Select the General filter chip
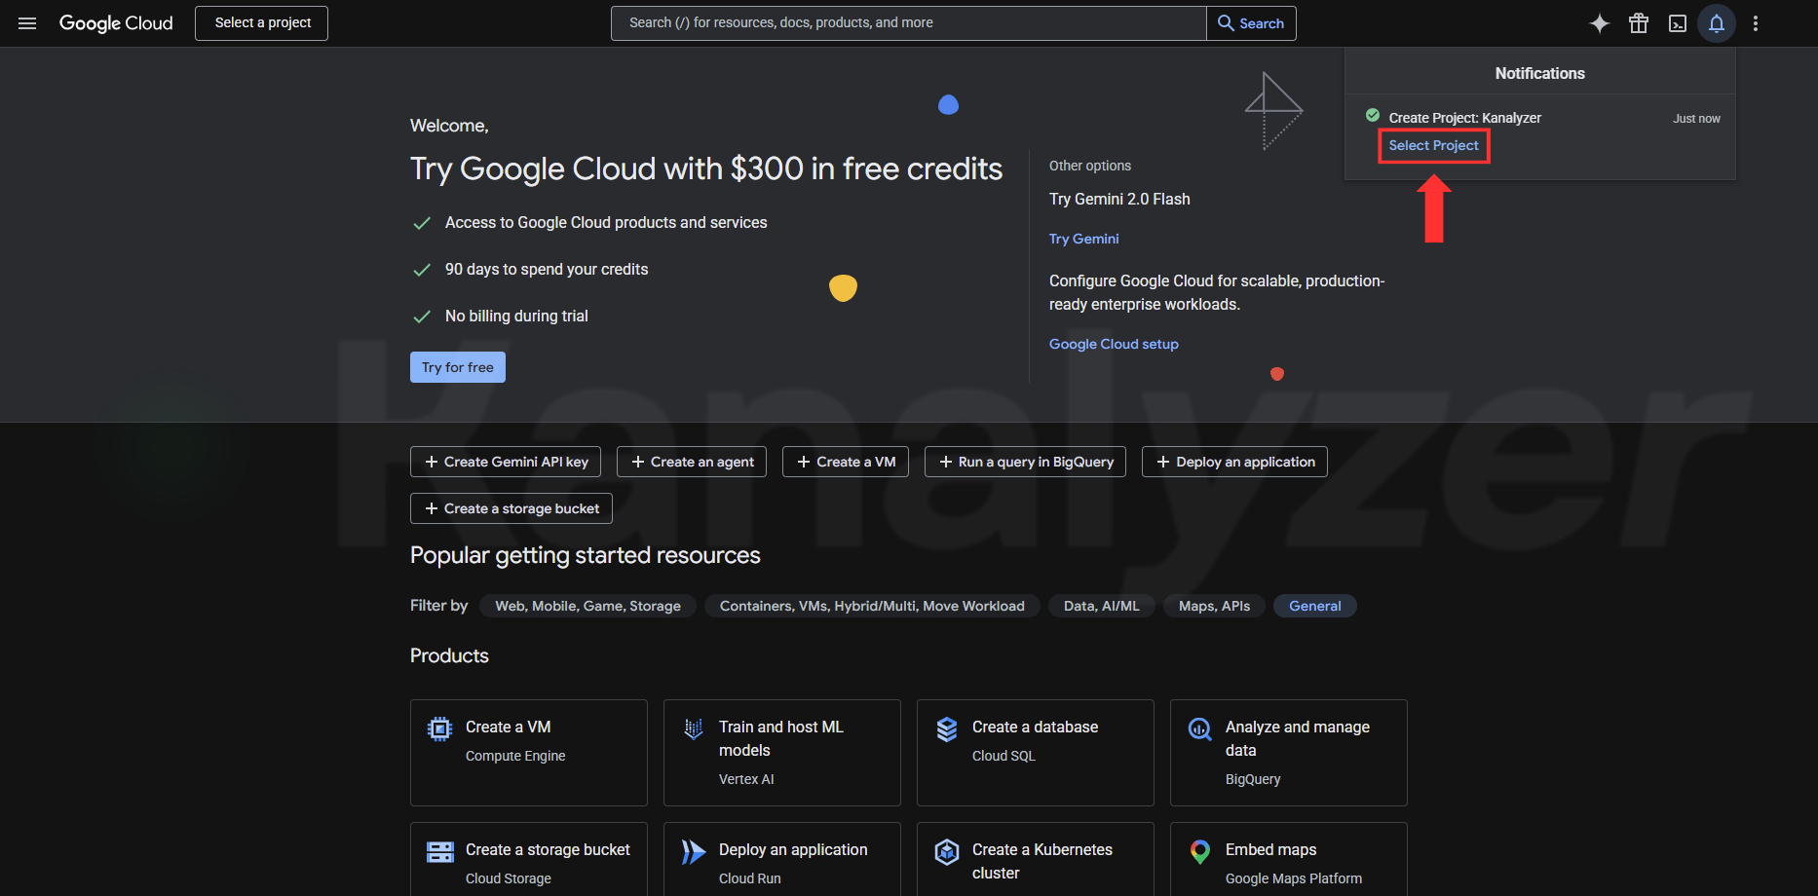This screenshot has width=1818, height=896. point(1315,606)
